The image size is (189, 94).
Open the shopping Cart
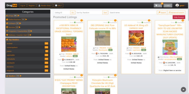[x=158, y=6]
